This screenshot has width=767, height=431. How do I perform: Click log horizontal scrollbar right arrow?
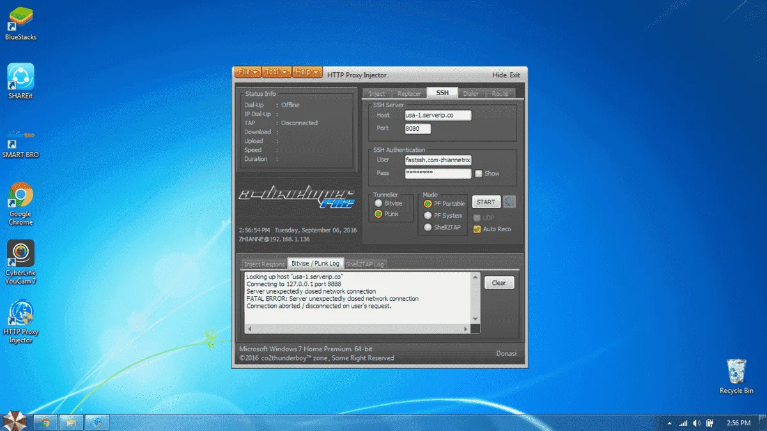(x=467, y=328)
